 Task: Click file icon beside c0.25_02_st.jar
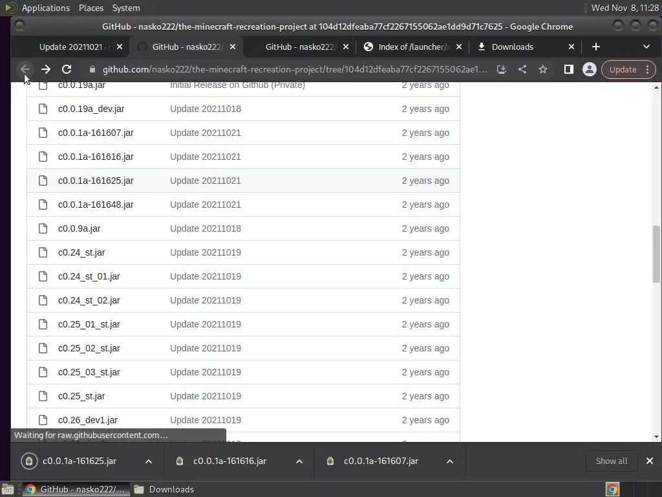point(43,348)
